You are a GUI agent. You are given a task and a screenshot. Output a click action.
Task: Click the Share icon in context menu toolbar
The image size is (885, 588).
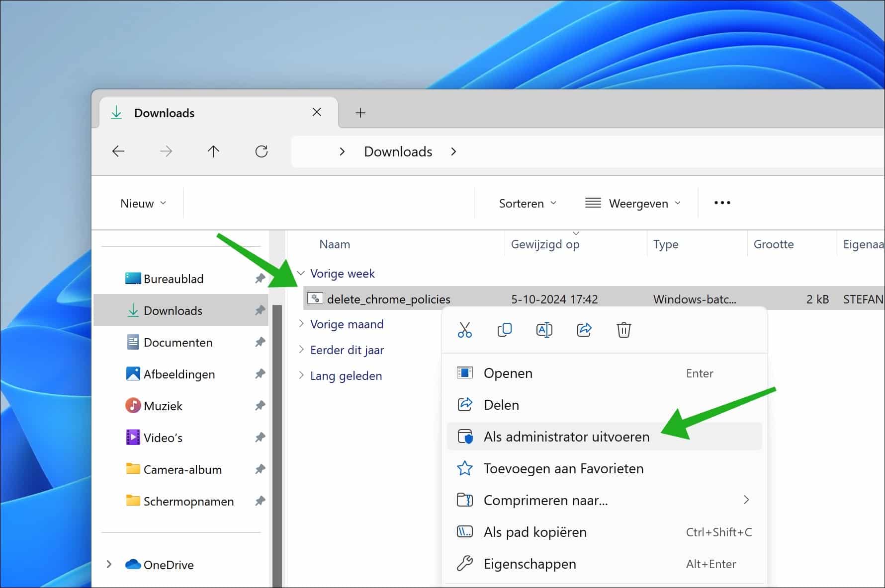584,330
